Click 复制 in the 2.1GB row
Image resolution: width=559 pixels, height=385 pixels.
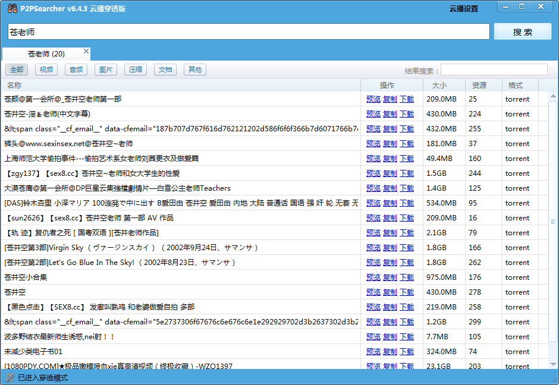pyautogui.click(x=390, y=232)
